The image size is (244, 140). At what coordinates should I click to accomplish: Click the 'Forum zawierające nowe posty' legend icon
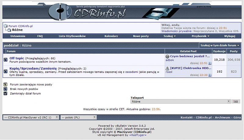(5, 84)
